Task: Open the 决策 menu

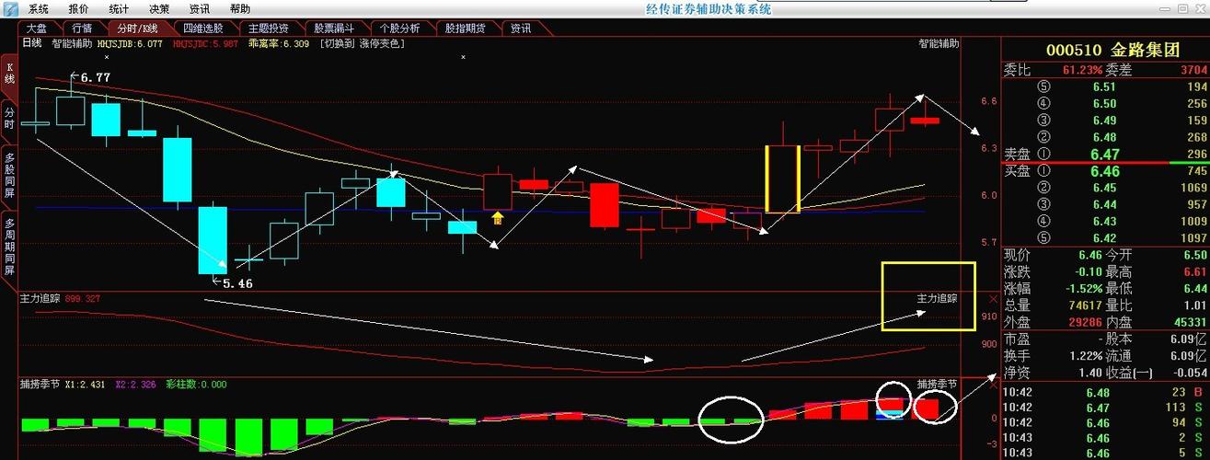Action: click(159, 8)
